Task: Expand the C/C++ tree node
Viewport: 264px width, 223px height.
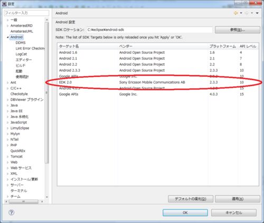Action: 7,88
